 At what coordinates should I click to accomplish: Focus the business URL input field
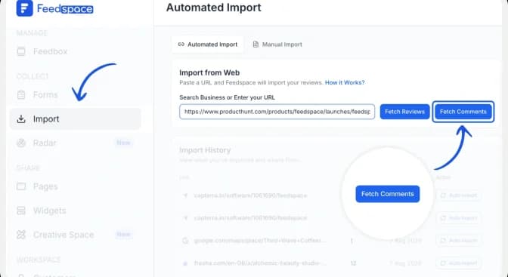point(277,112)
